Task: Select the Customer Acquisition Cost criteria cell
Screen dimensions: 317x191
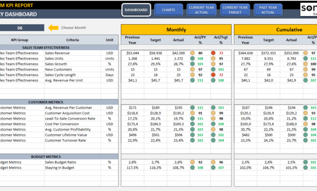Action: coord(72,113)
